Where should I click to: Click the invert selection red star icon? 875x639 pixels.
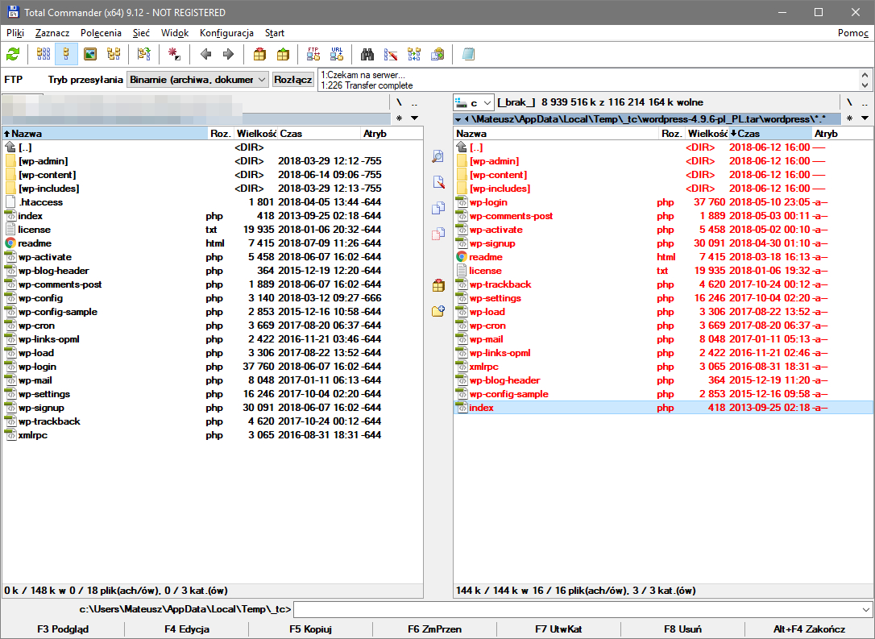(x=174, y=54)
